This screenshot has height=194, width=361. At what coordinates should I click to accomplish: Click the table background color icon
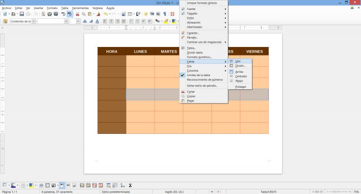point(31,185)
